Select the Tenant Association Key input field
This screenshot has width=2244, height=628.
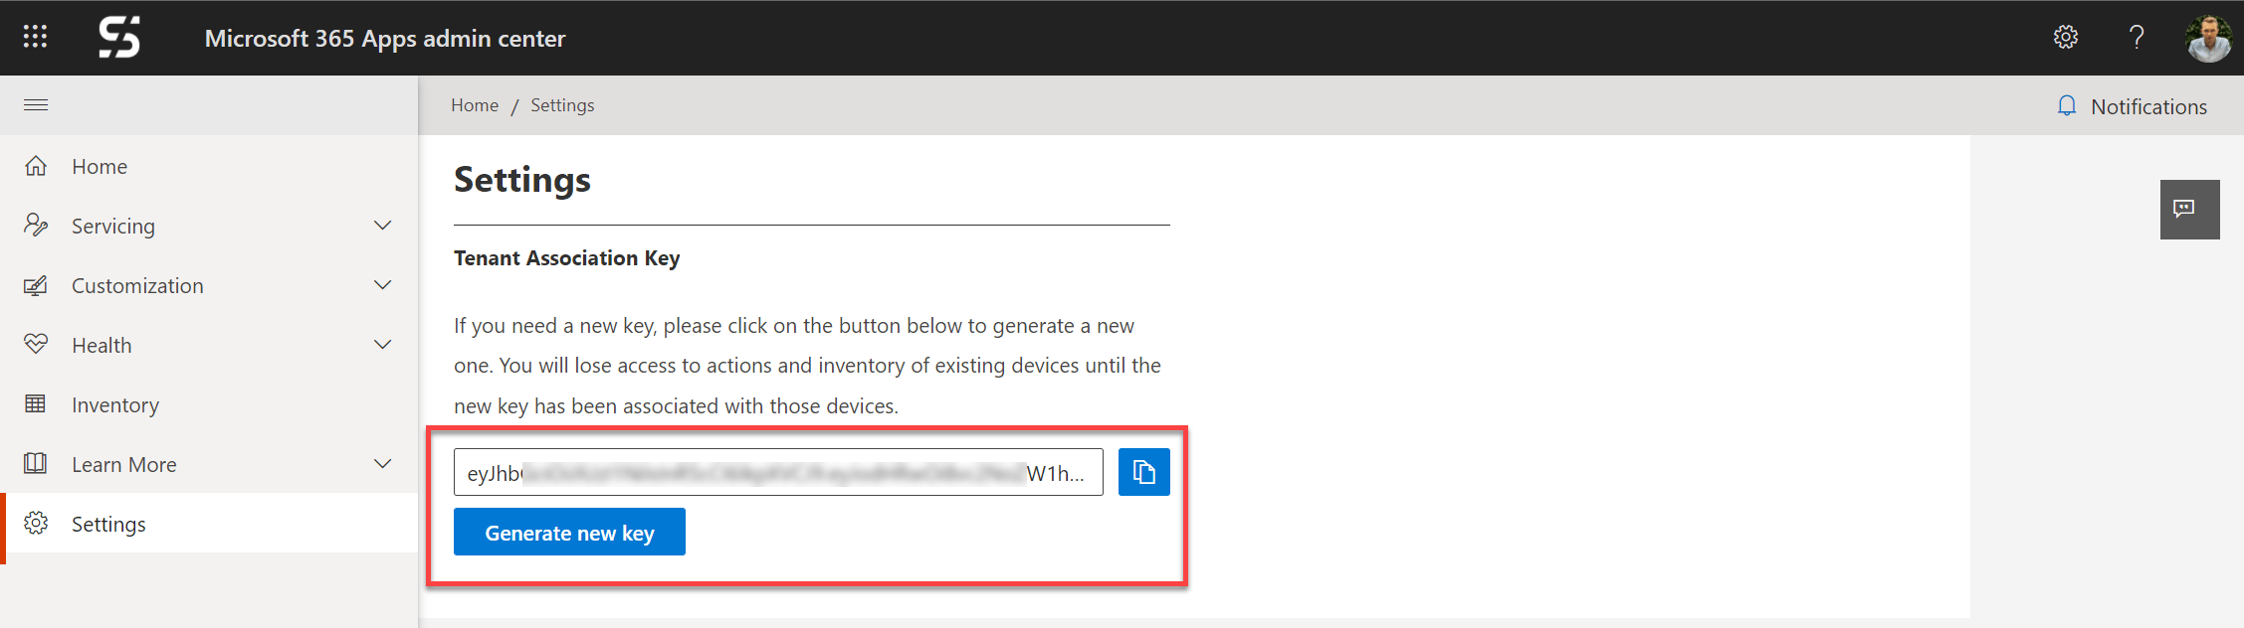point(778,472)
